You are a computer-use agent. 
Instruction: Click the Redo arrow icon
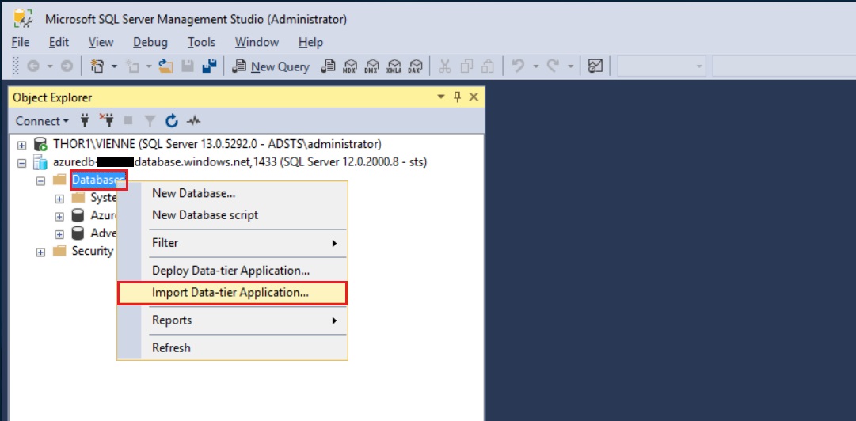(553, 66)
